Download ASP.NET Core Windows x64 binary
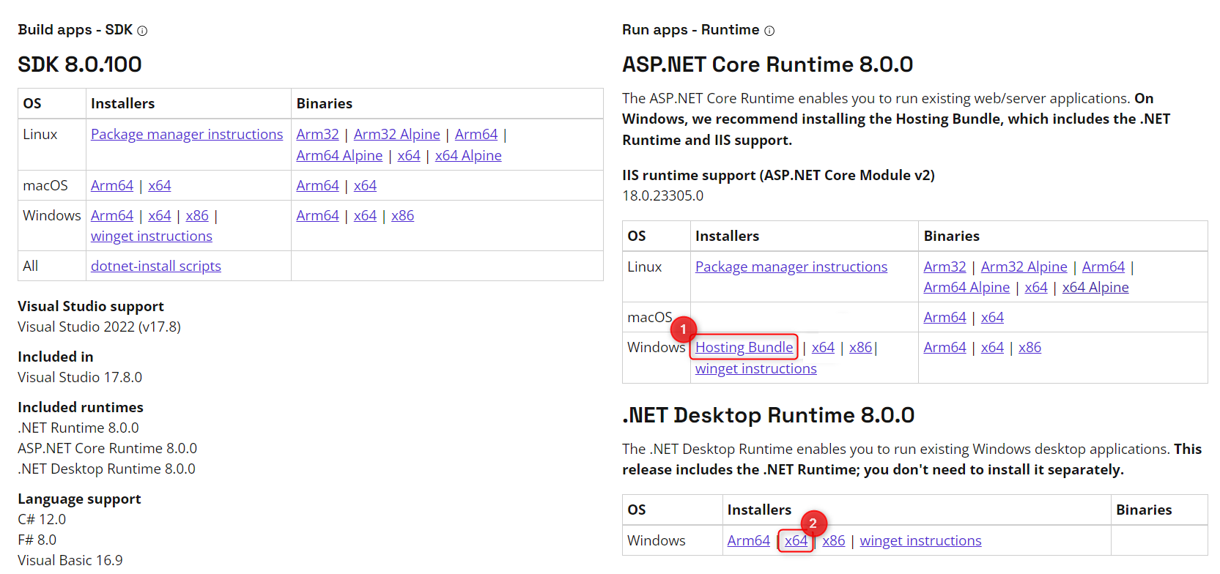This screenshot has height=574, width=1220. (x=992, y=347)
